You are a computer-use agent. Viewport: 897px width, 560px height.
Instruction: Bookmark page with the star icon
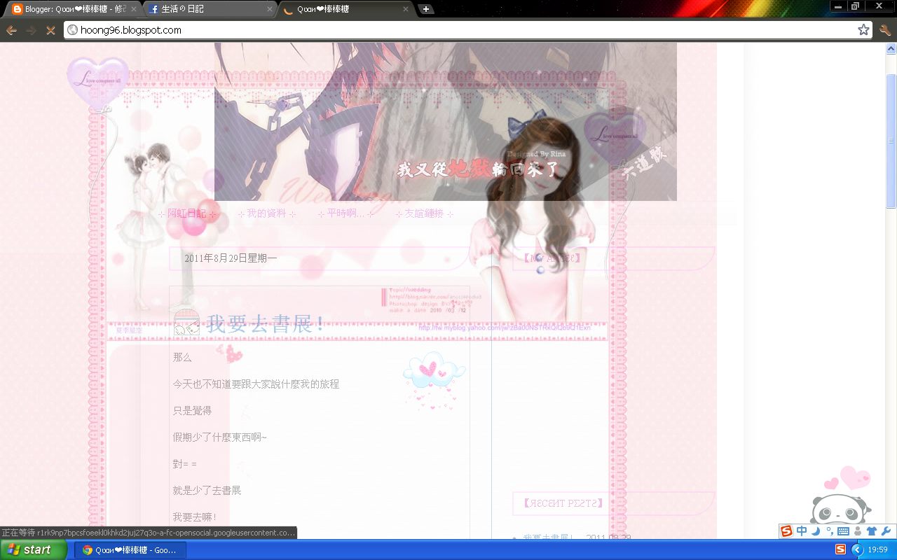(x=863, y=30)
